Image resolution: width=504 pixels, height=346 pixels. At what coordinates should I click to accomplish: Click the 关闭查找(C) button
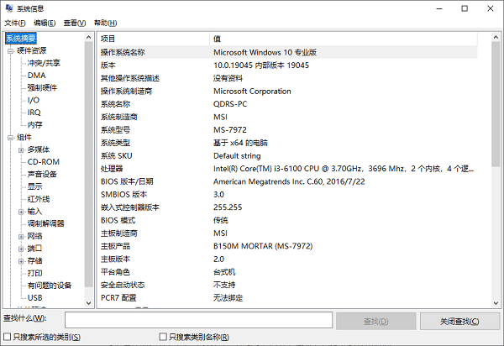(450, 321)
